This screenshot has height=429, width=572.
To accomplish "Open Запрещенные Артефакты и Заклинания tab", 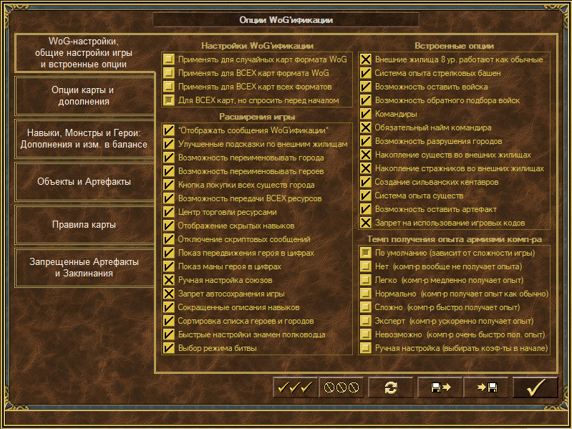I will (x=84, y=268).
